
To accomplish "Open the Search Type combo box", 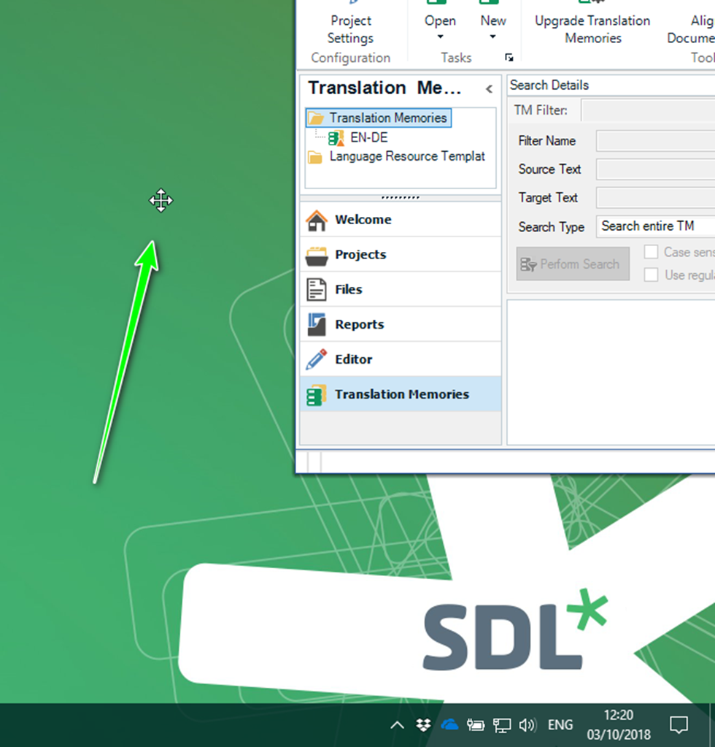I will [654, 226].
